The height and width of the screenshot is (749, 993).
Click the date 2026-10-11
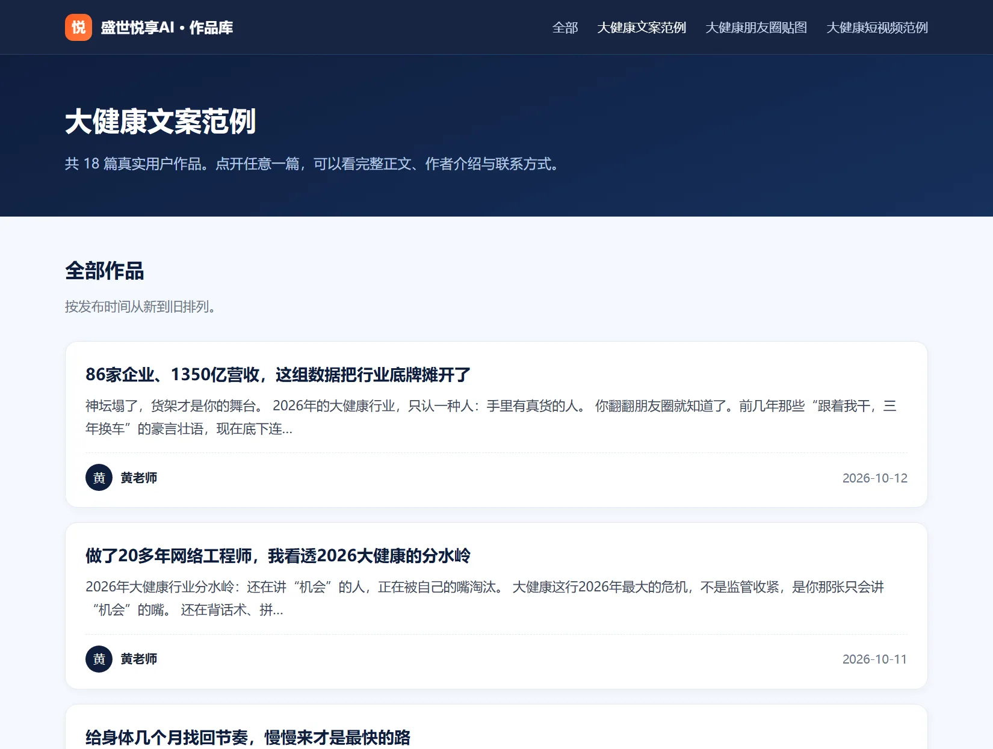(875, 659)
